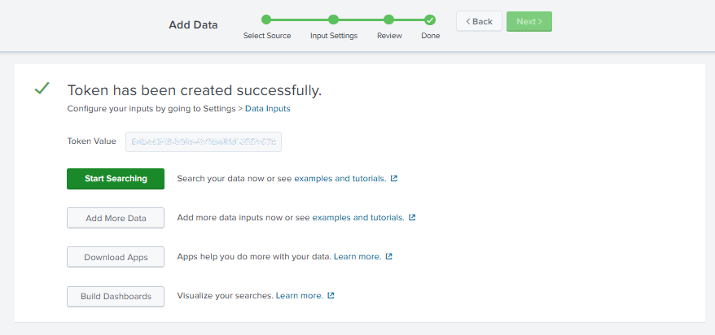715x335 pixels.
Task: Click Learn more link for Build Dashboards
Action: pyautogui.click(x=299, y=295)
